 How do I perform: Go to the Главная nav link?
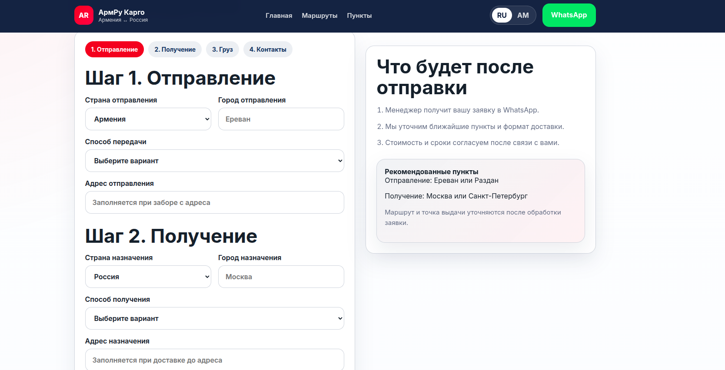(279, 16)
